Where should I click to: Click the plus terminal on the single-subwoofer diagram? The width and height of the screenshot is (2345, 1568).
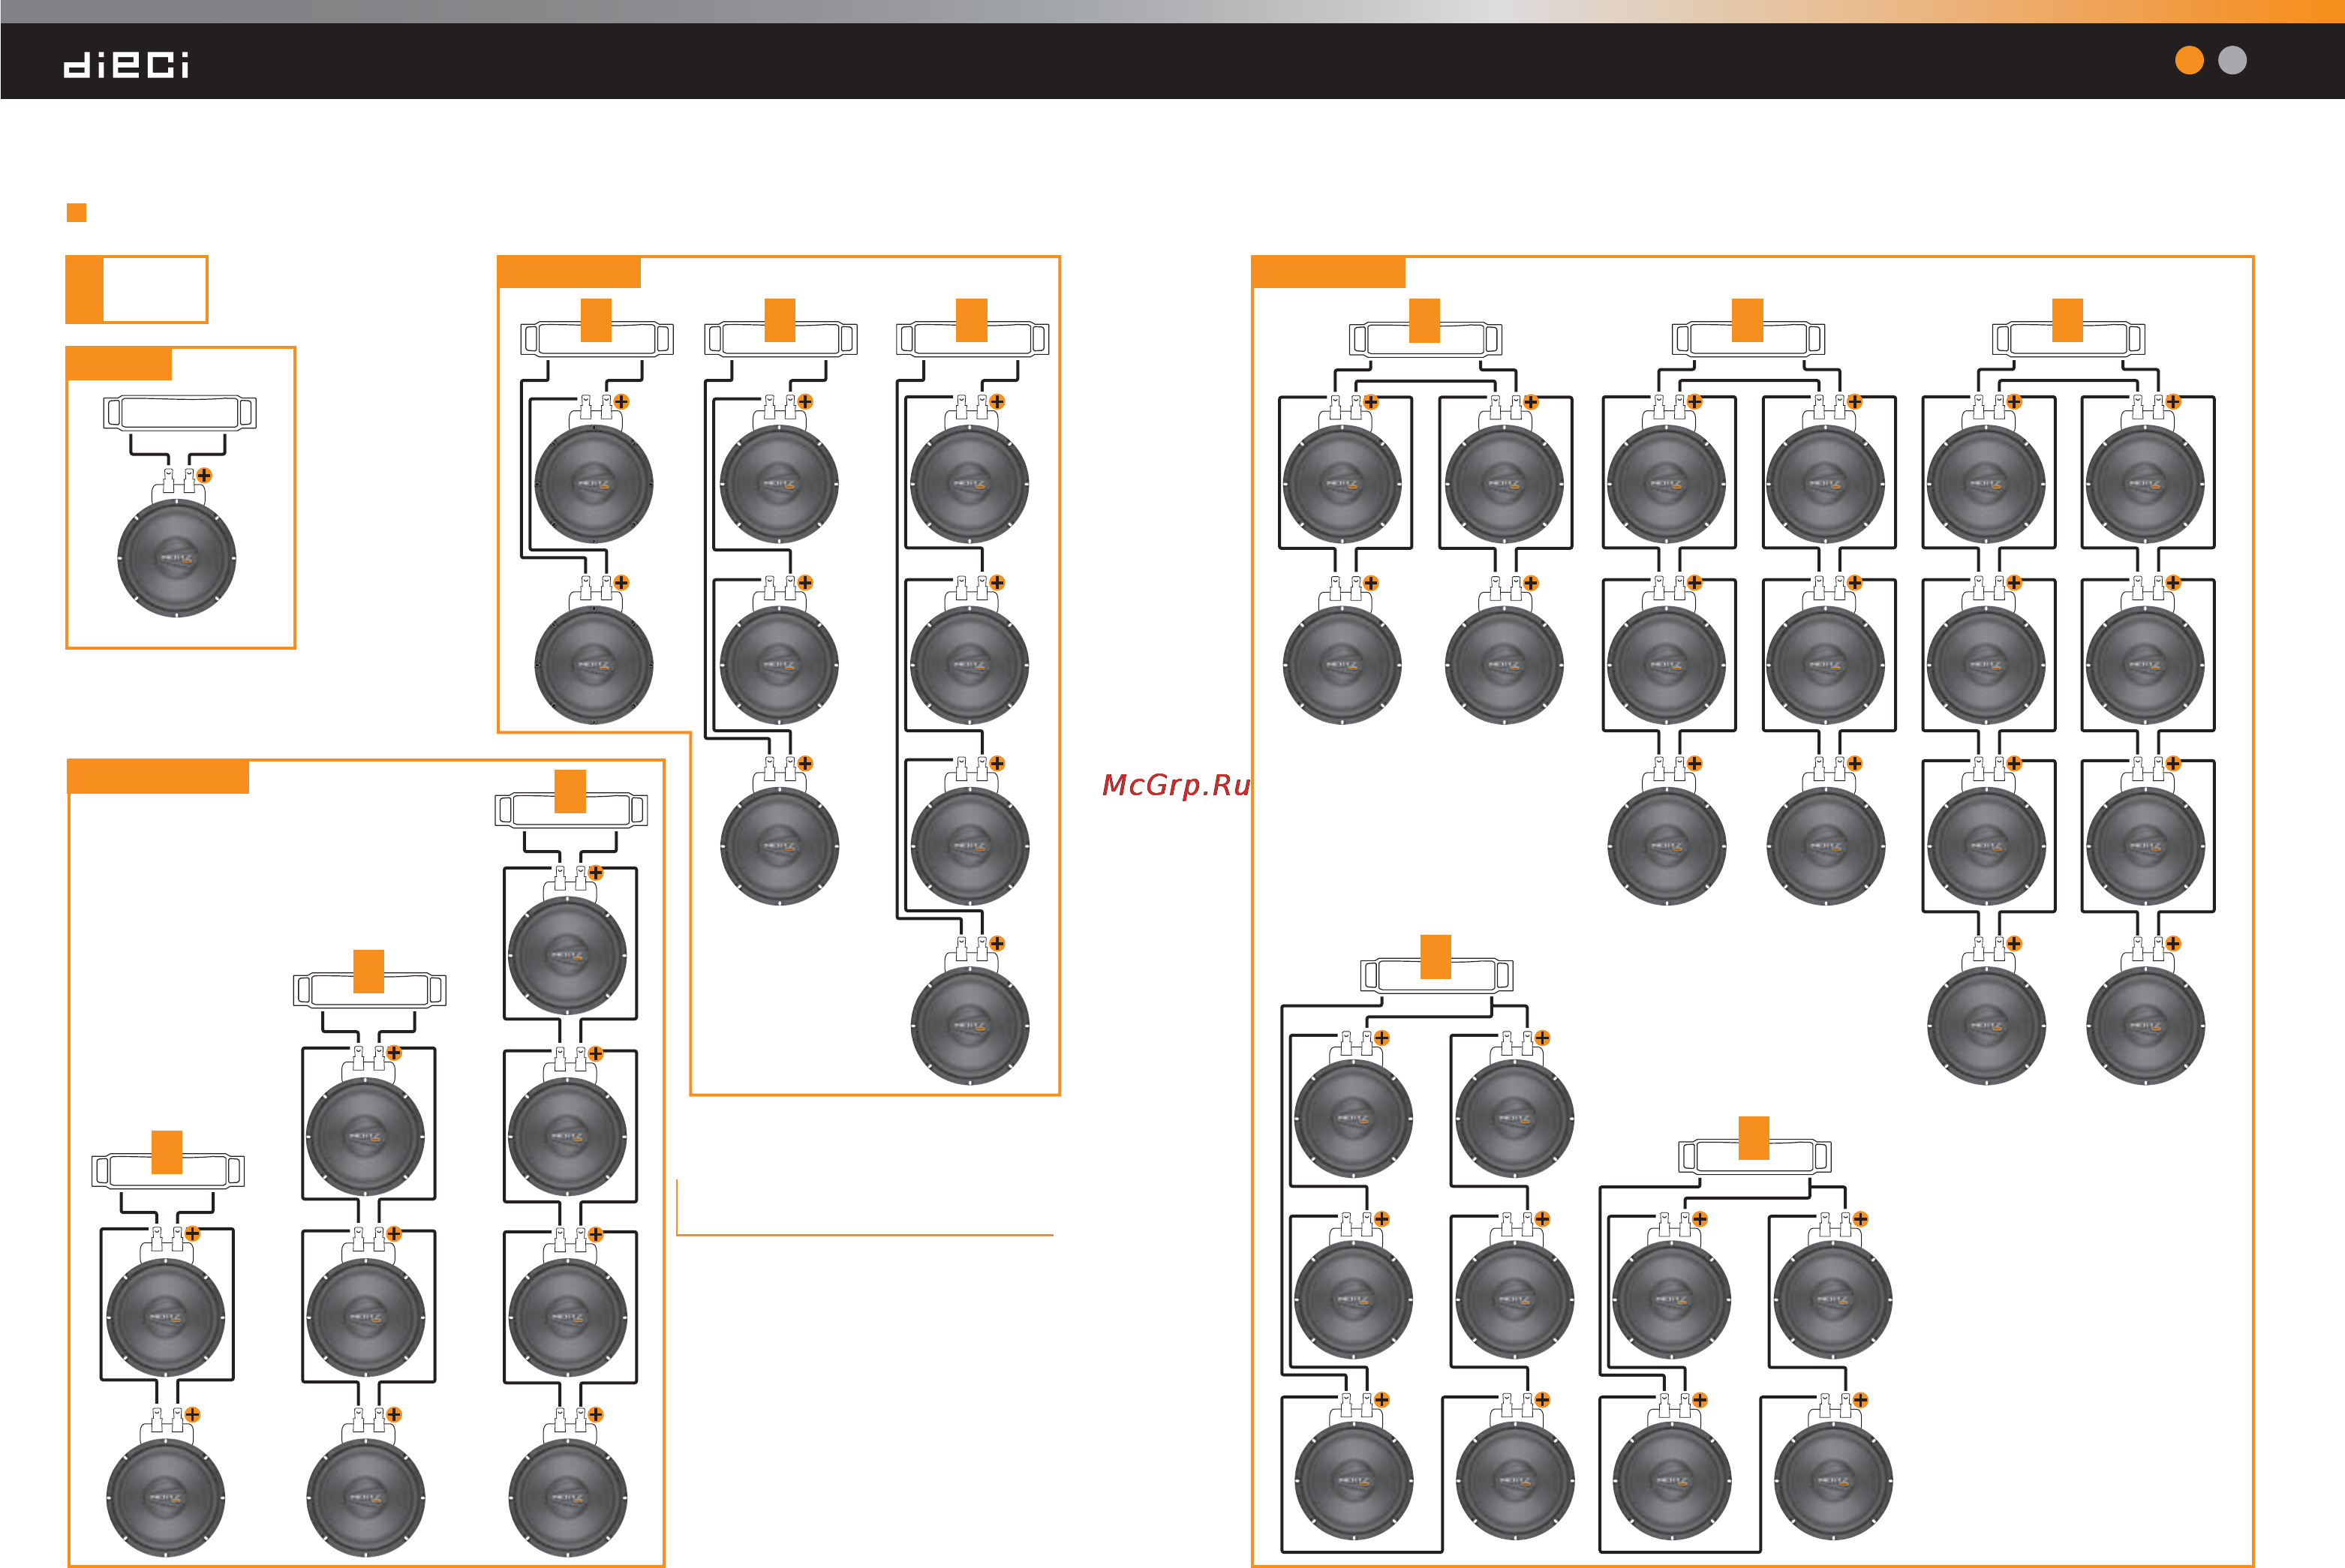click(204, 475)
